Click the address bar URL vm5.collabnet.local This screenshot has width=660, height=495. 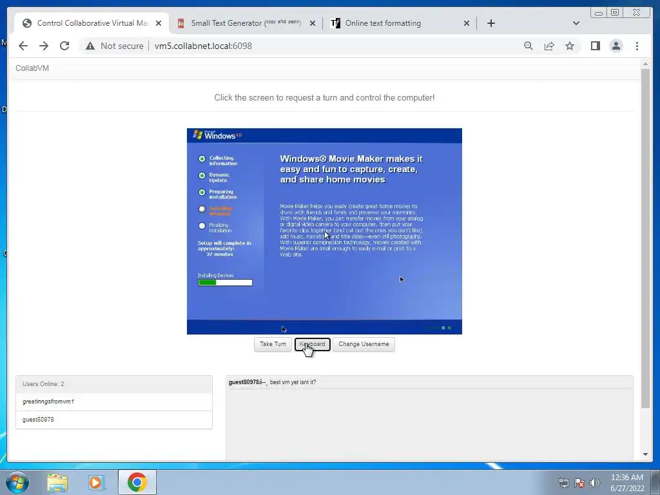pos(203,46)
